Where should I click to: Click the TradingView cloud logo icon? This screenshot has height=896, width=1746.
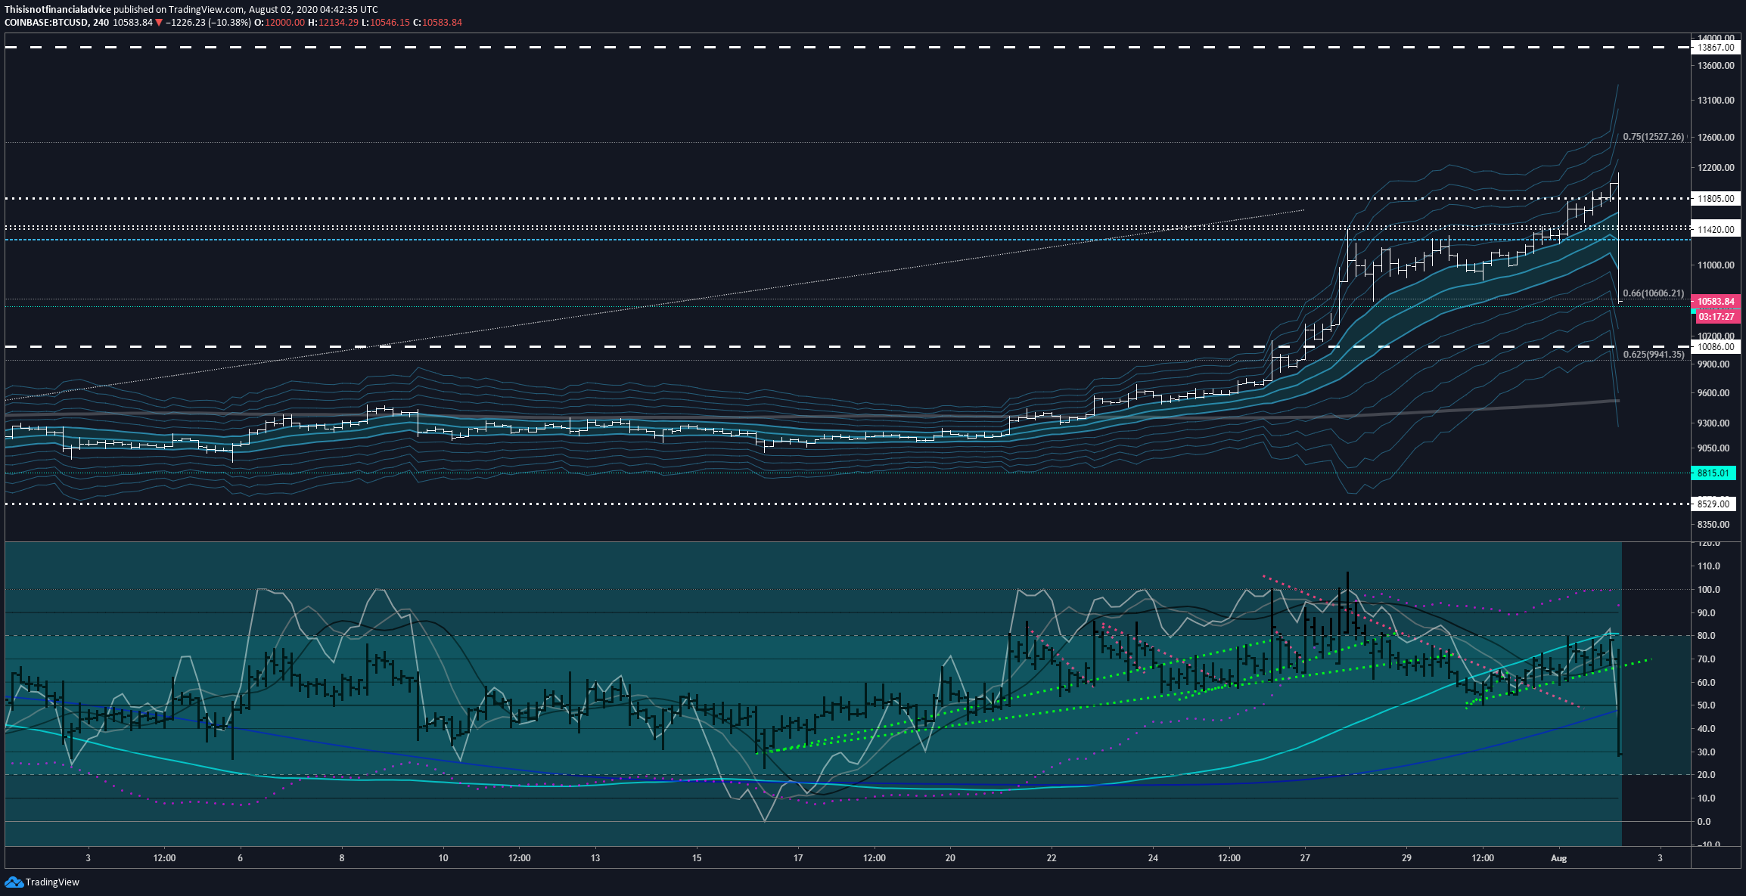[14, 882]
